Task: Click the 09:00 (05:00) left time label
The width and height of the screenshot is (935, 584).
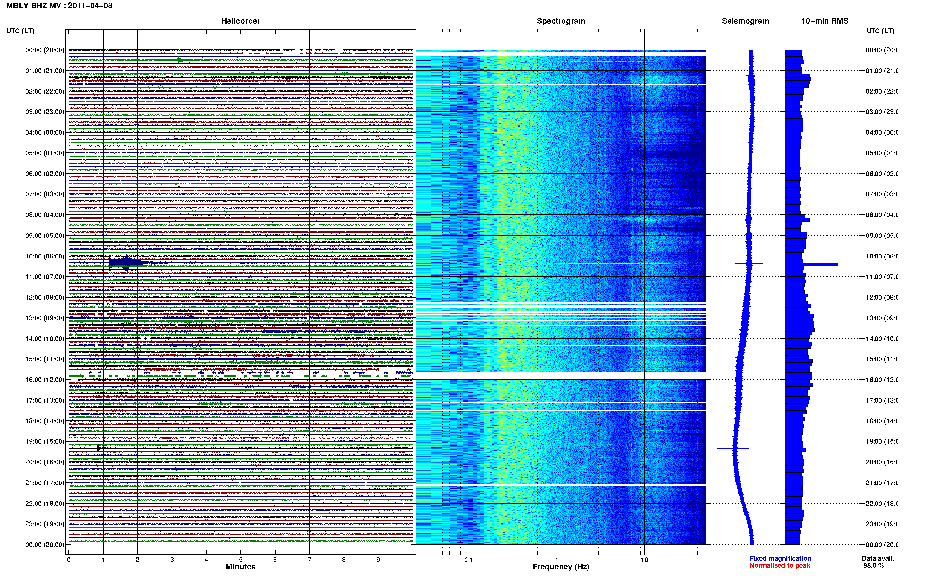Action: click(45, 236)
